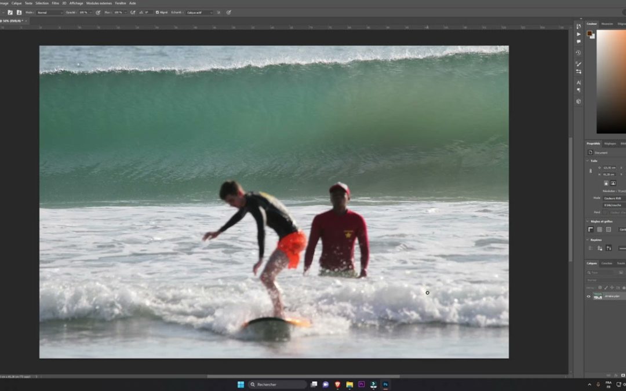
Task: Toggle ignore adjustment layers icon
Action: pos(219,12)
